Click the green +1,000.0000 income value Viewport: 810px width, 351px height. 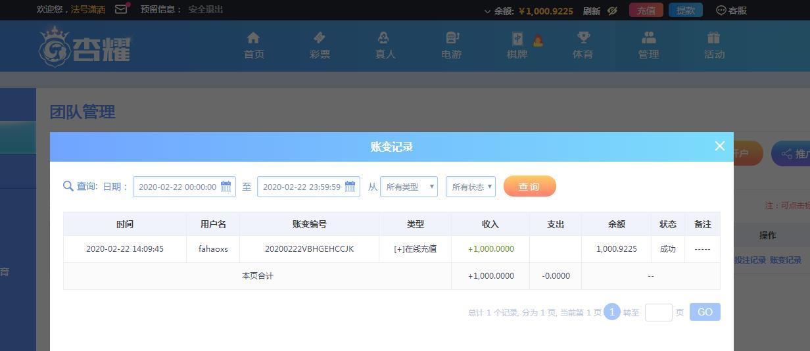pos(491,249)
